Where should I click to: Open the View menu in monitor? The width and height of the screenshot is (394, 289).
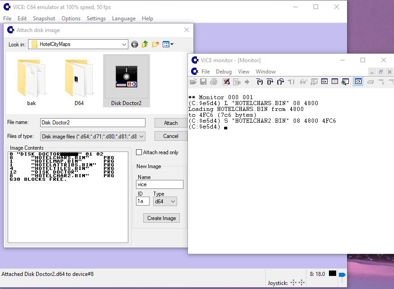244,71
